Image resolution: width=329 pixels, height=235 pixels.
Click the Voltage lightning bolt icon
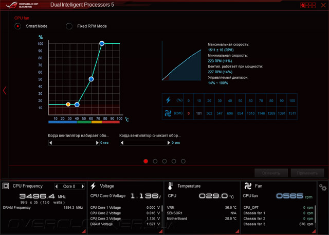coord(93,186)
